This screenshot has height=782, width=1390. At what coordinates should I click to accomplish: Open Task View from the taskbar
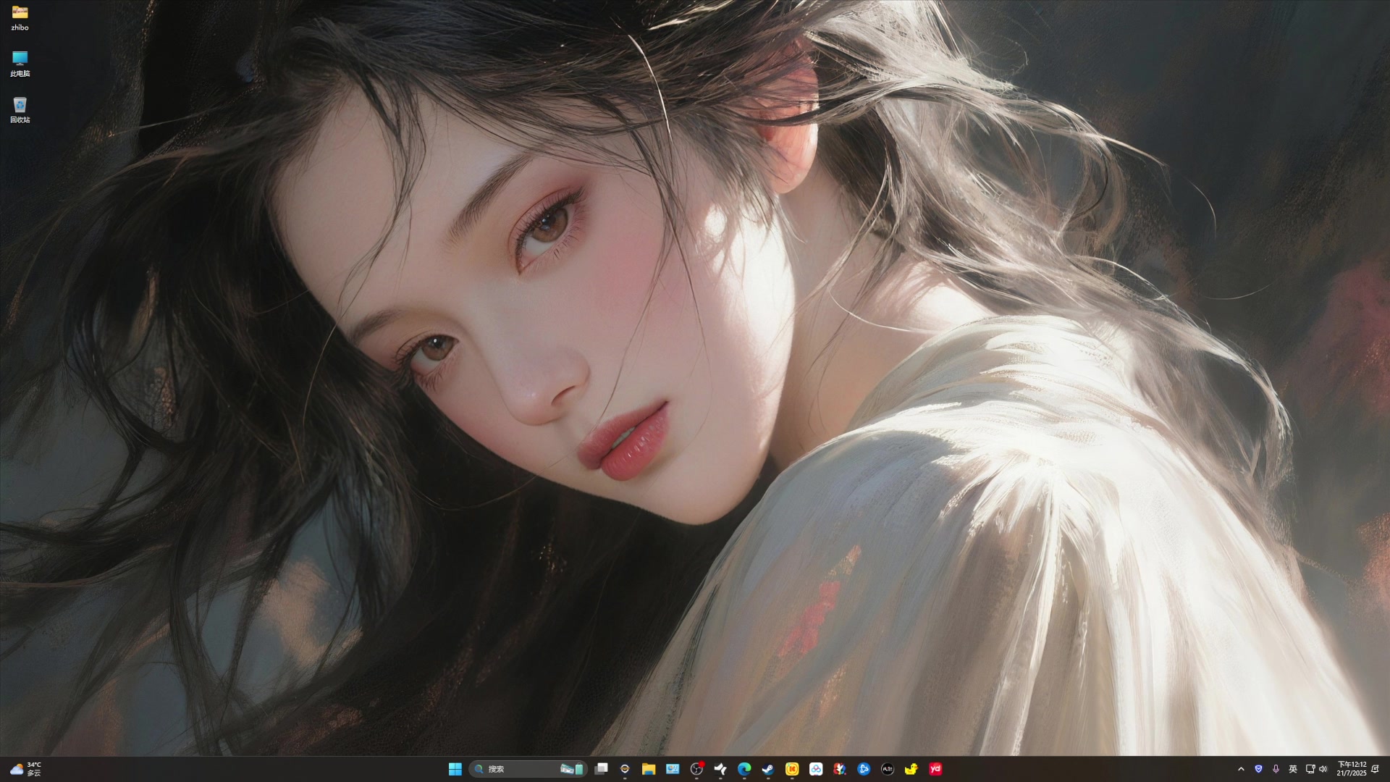[601, 769]
